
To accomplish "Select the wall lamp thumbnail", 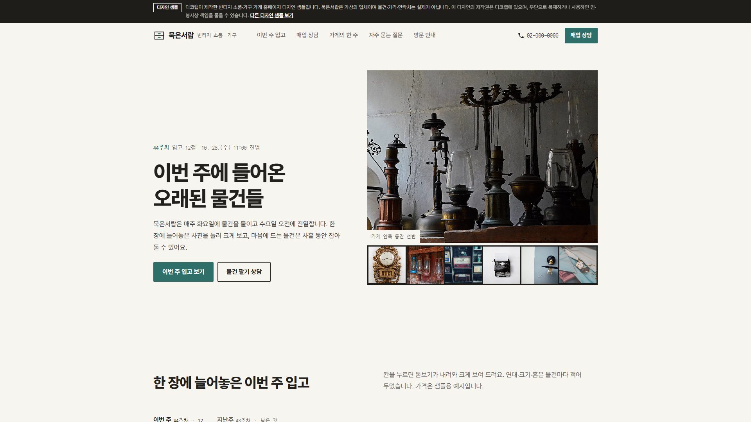I will (x=540, y=265).
